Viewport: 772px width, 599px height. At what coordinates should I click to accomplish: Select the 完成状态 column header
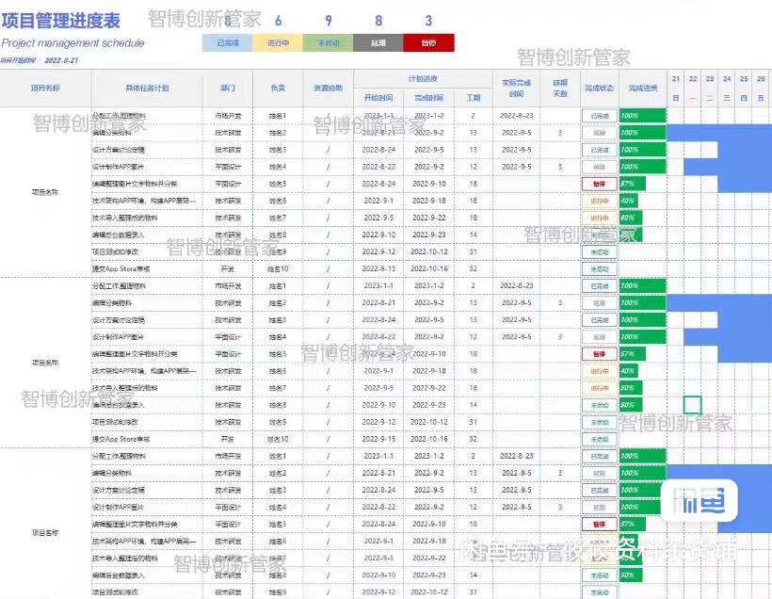tap(599, 89)
